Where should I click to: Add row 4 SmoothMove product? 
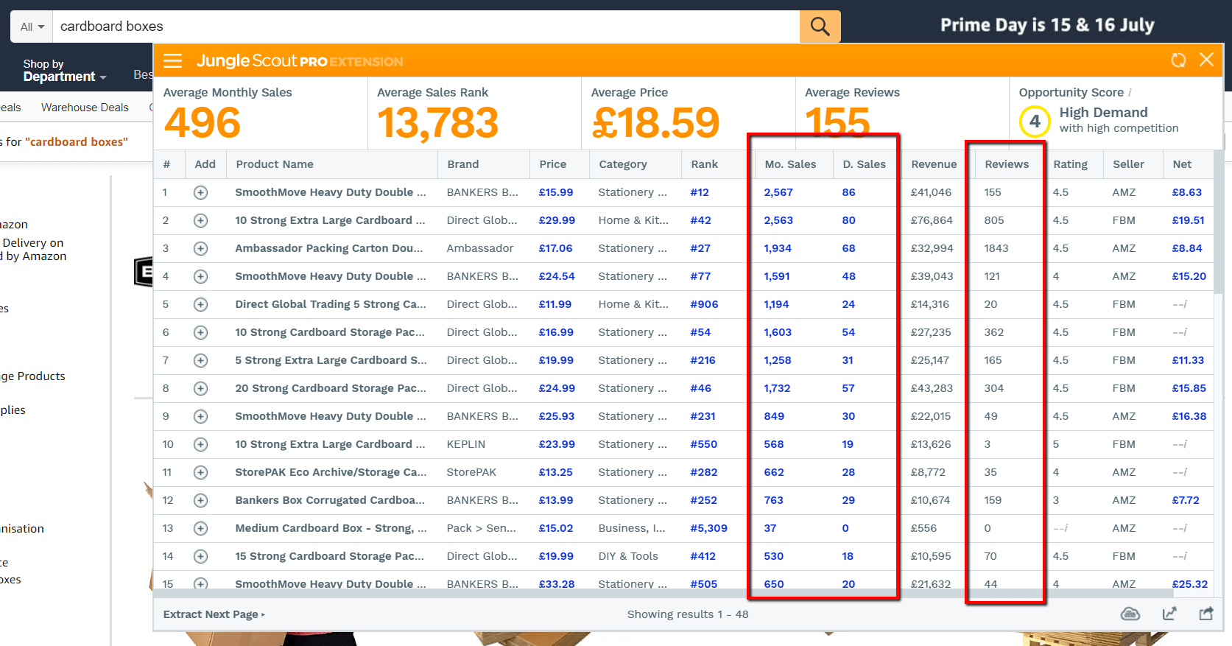[x=200, y=276]
